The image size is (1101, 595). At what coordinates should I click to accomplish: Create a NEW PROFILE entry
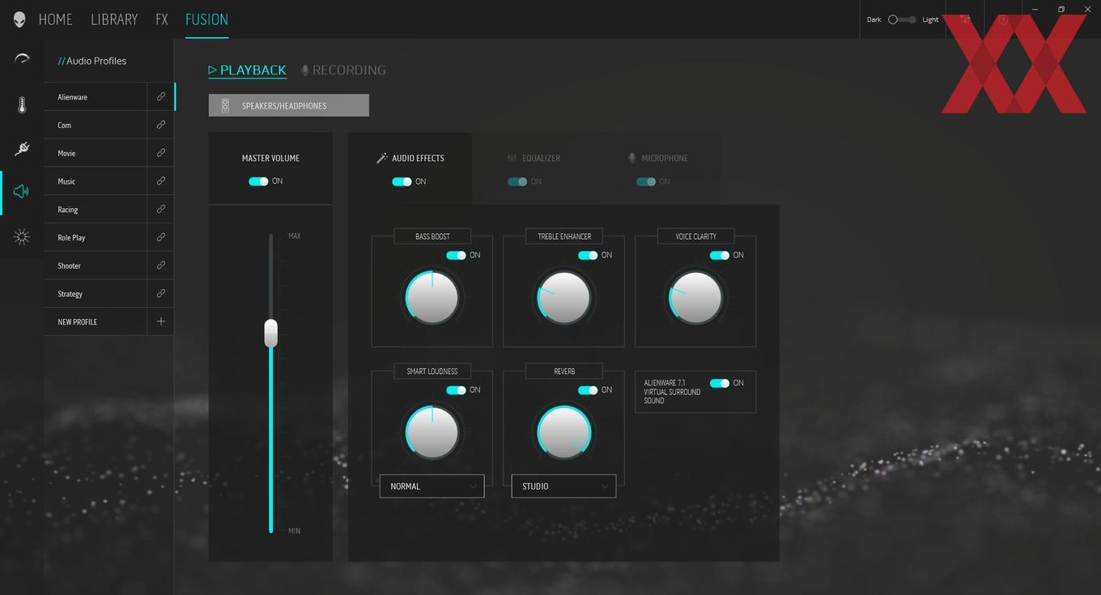96,321
